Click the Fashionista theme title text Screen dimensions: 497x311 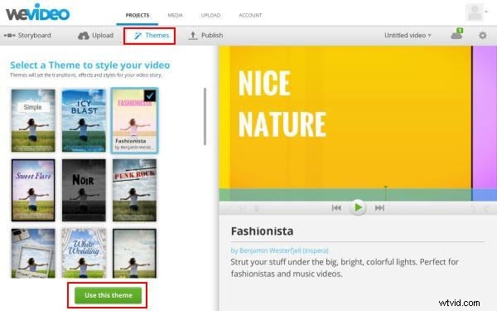pos(262,231)
